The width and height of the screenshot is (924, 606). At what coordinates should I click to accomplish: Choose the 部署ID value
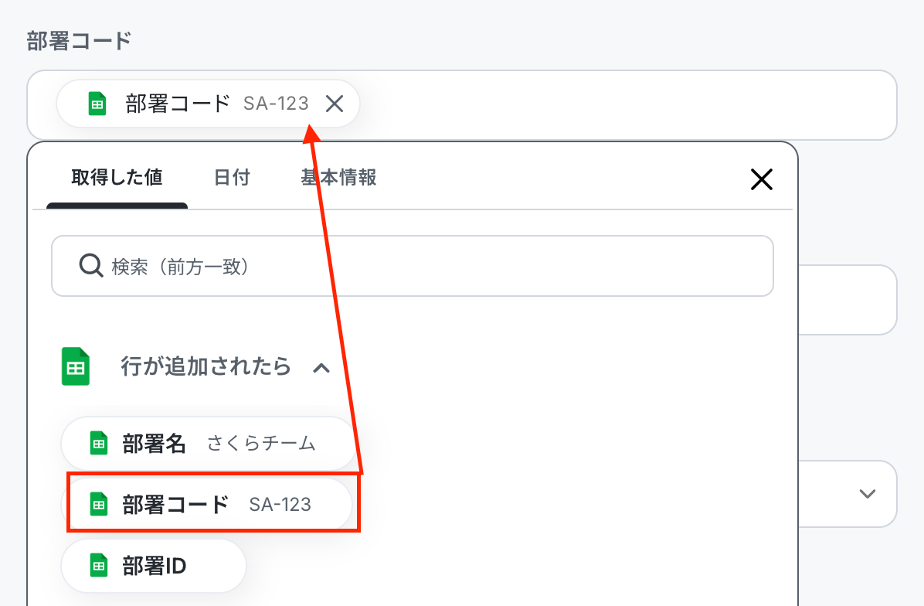155,567
